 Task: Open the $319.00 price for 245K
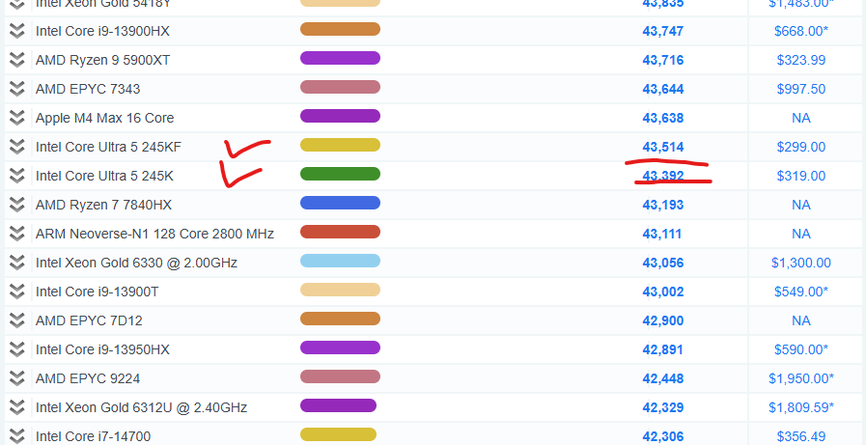point(800,176)
